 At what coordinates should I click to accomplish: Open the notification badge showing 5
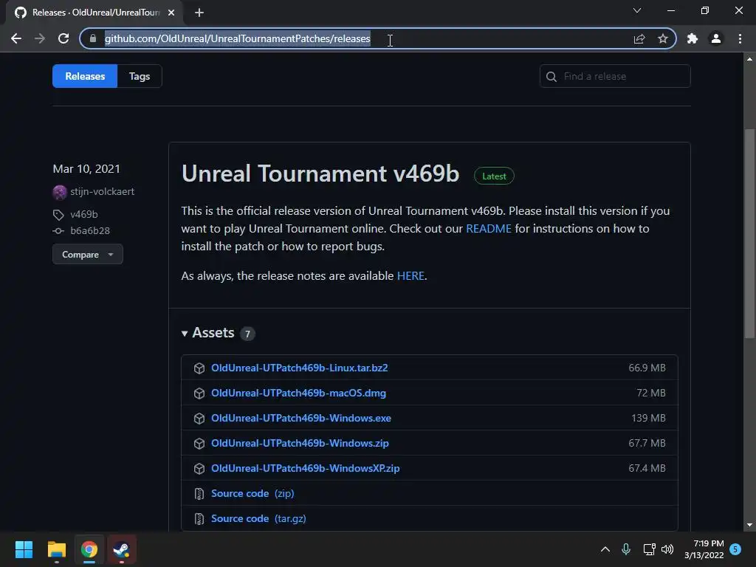pos(735,549)
